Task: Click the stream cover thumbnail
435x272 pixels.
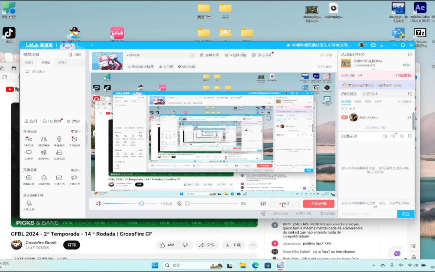Action: point(107,61)
